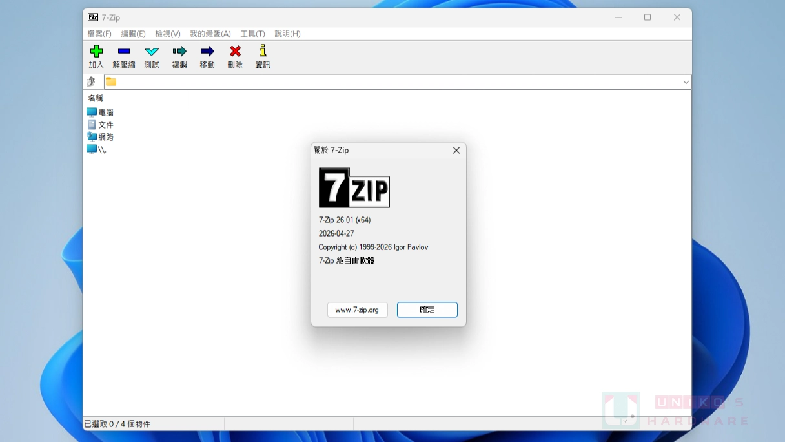Click the '7-Zip 26.01 (x64)' version text
The width and height of the screenshot is (785, 442).
coord(345,220)
